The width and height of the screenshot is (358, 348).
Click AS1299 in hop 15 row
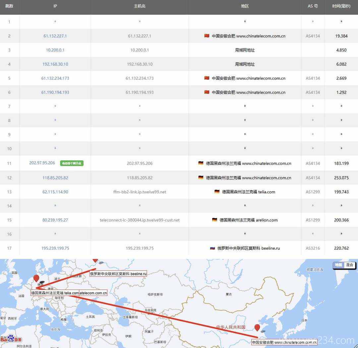pos(313,220)
